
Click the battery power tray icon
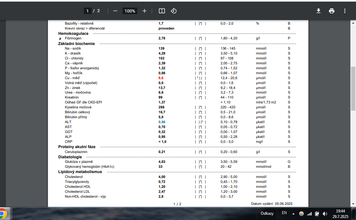(x=317, y=213)
